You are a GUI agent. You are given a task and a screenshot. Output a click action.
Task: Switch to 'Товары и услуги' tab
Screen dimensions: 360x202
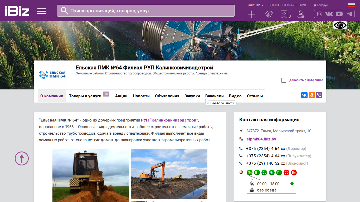coord(85,96)
